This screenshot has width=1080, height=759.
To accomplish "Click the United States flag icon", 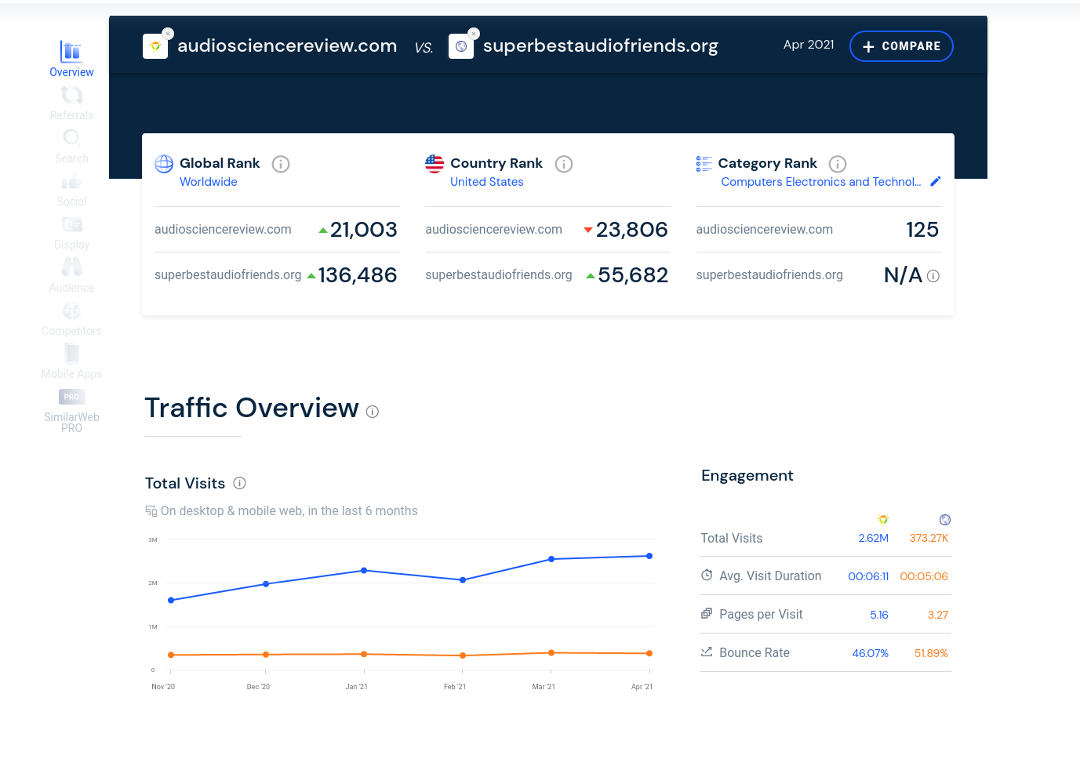I will tap(435, 164).
